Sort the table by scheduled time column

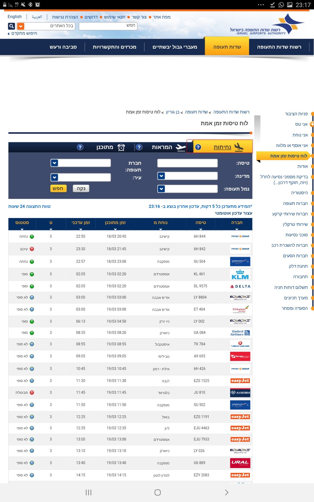pos(115,224)
